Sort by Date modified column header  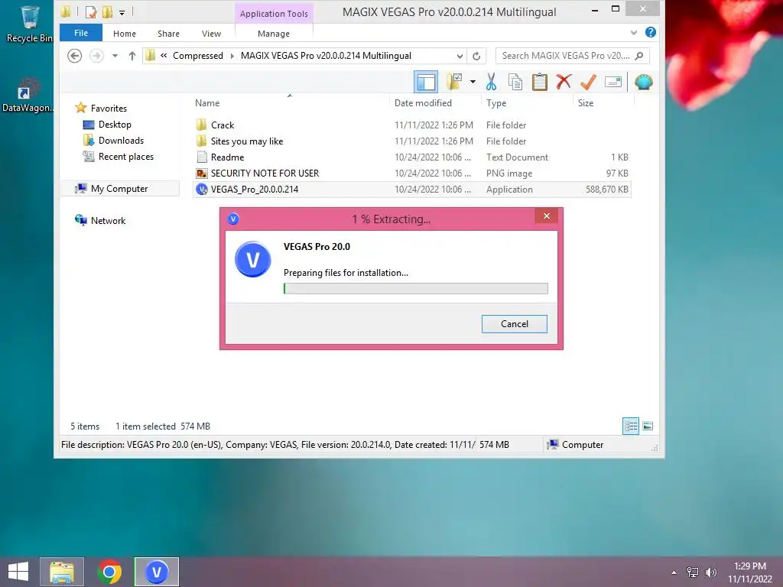[423, 103]
